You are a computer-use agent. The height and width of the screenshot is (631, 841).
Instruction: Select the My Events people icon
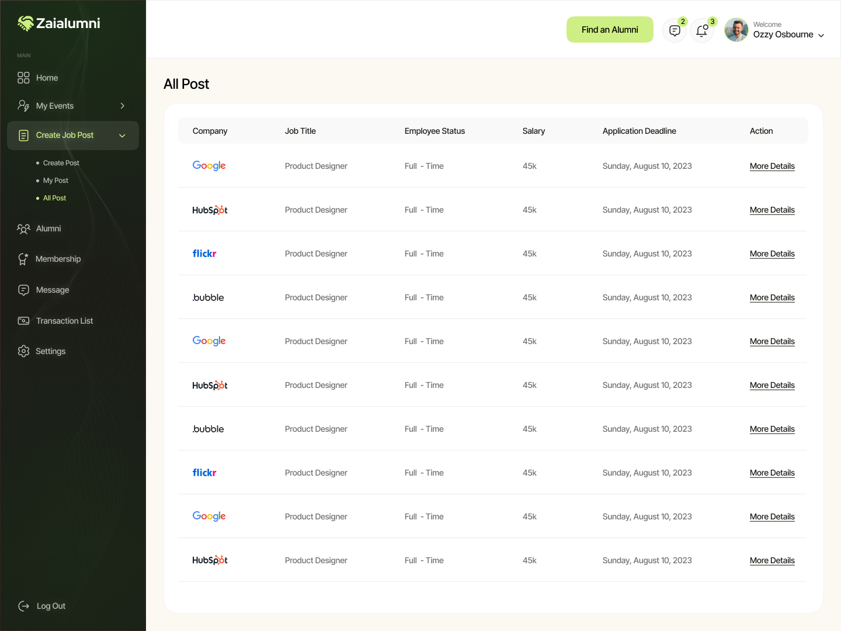click(x=23, y=106)
